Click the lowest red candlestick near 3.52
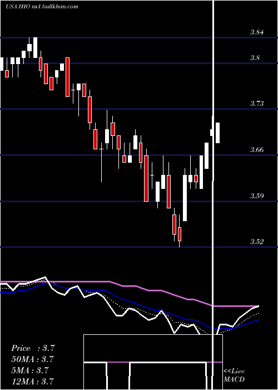Screen dimensions: 278x390 (180, 234)
